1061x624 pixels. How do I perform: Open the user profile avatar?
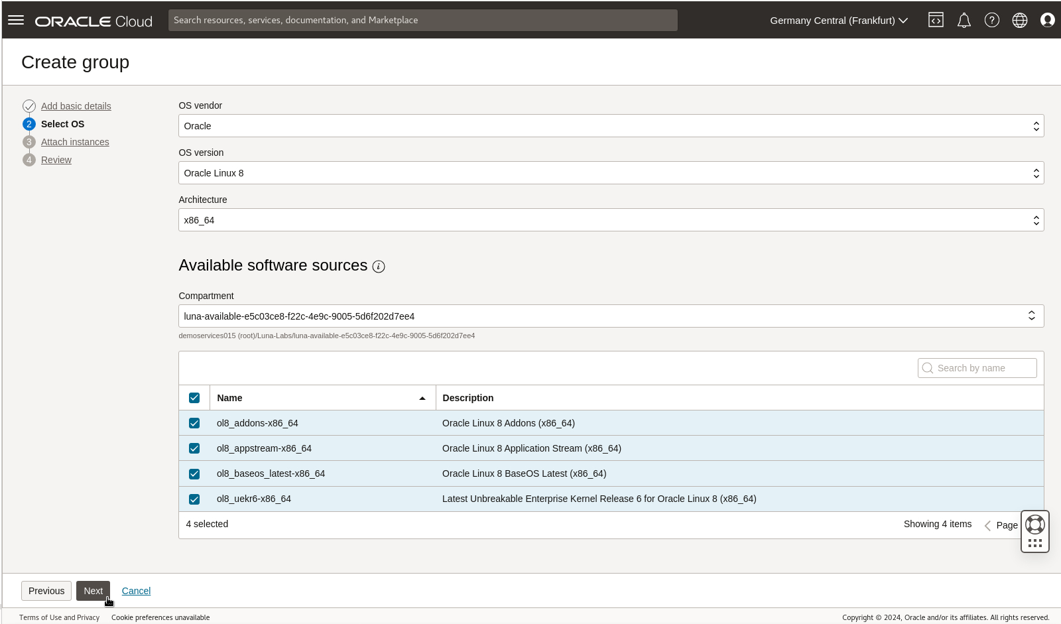pos(1048,20)
